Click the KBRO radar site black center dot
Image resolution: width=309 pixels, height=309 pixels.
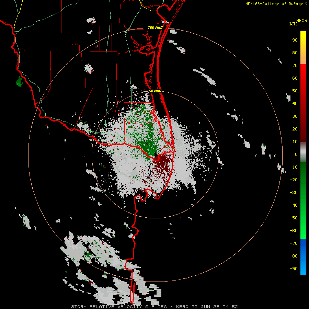(x=156, y=155)
